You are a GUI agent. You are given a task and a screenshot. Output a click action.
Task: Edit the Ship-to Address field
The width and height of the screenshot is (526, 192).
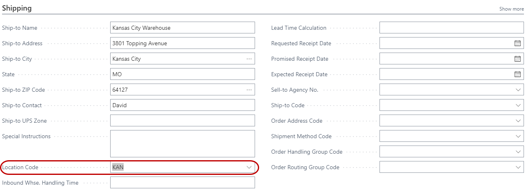tap(182, 43)
